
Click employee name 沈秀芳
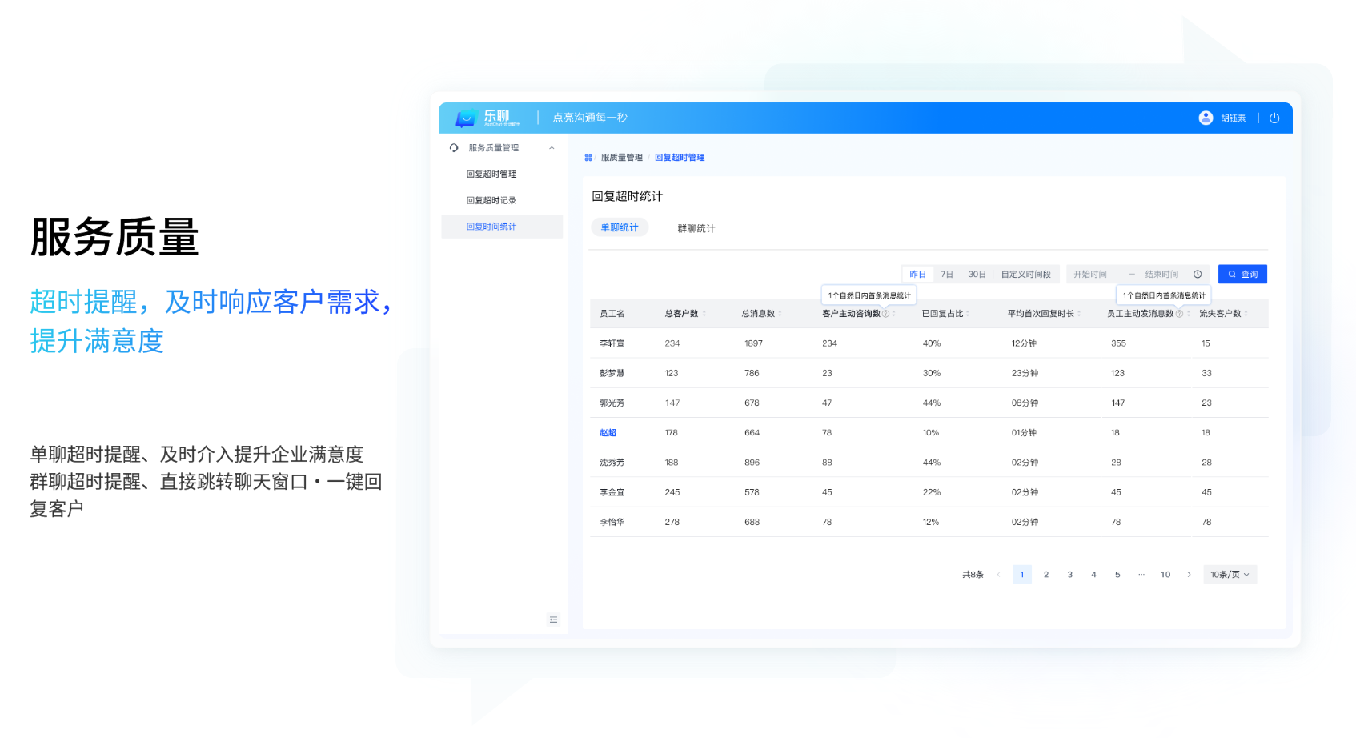[x=612, y=463]
